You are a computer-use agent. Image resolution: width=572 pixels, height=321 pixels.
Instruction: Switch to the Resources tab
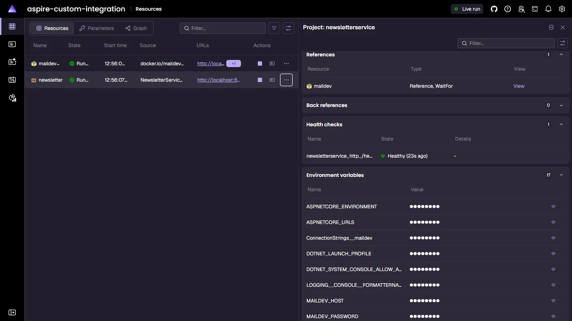(52, 28)
